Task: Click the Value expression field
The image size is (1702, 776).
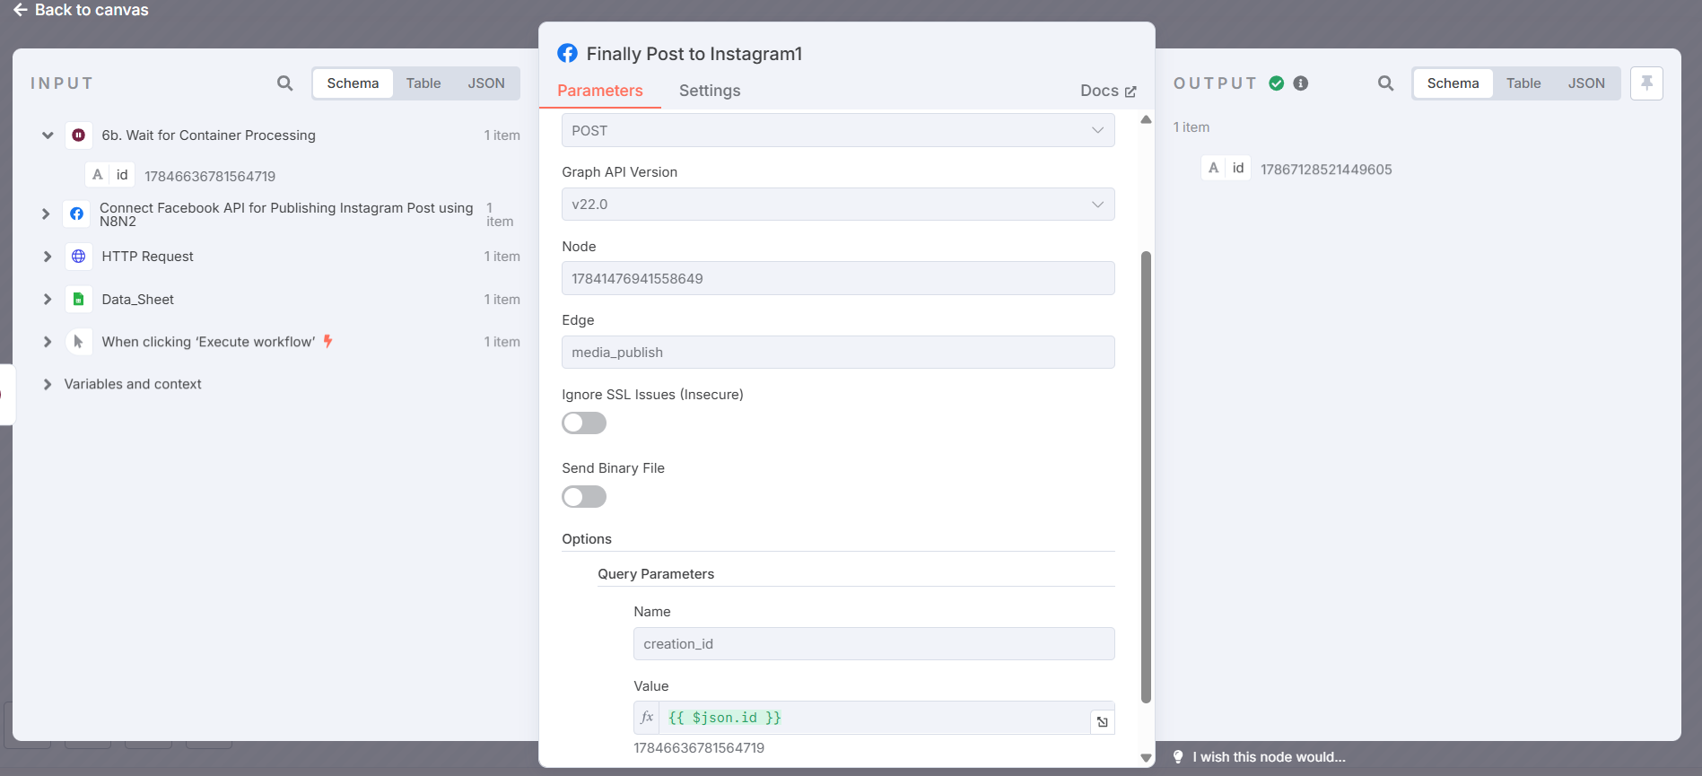Action: pos(875,718)
